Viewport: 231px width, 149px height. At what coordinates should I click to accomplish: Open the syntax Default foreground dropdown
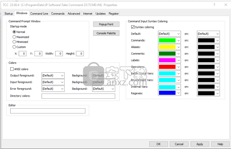point(169,34)
